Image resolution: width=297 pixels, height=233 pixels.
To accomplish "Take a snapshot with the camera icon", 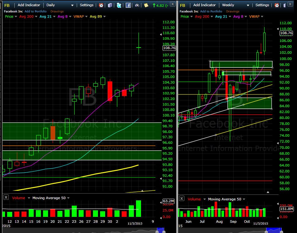I will point(137,5).
